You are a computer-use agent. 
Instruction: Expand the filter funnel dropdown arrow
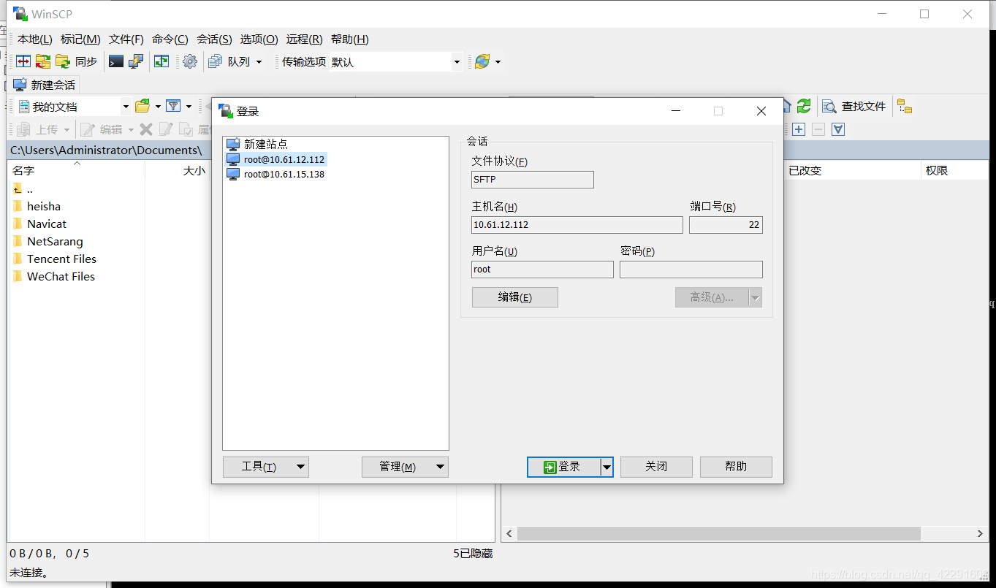[x=189, y=107]
